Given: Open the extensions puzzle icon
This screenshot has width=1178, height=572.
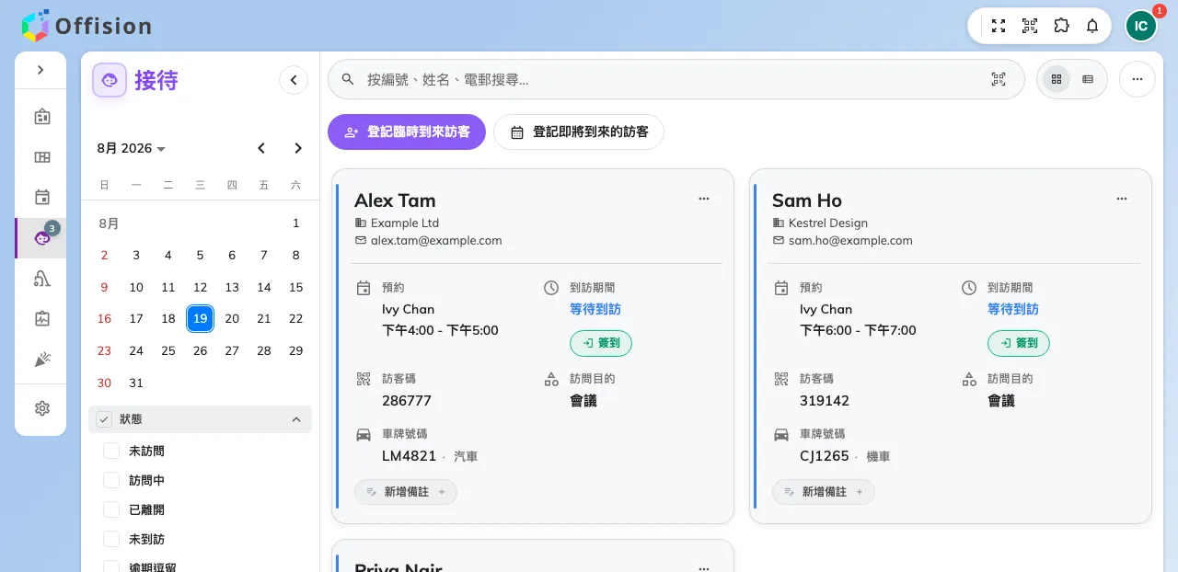Looking at the screenshot, I should [x=1061, y=26].
